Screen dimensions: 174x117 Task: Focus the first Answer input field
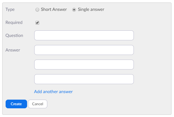pos(84,50)
